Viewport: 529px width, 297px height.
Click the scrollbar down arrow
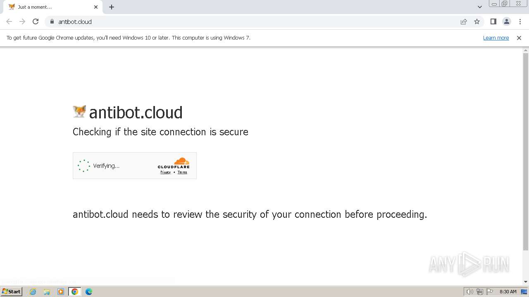526,282
